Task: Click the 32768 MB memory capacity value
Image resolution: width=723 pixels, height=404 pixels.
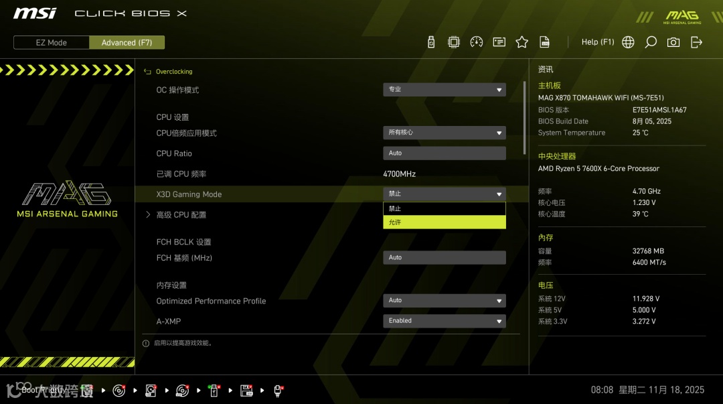Action: (648, 251)
